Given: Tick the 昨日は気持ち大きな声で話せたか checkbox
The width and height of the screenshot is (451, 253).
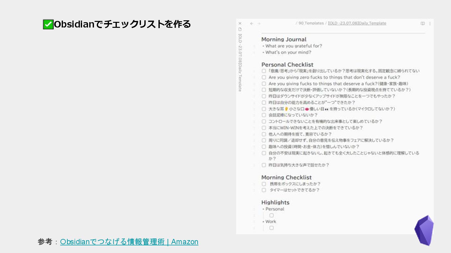Looking at the screenshot, I should pos(264,165).
